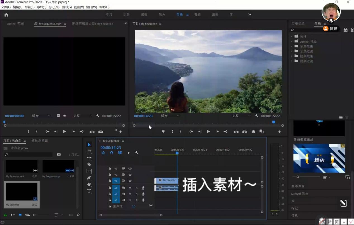
Task: Select the Hand tool
Action: [89, 184]
